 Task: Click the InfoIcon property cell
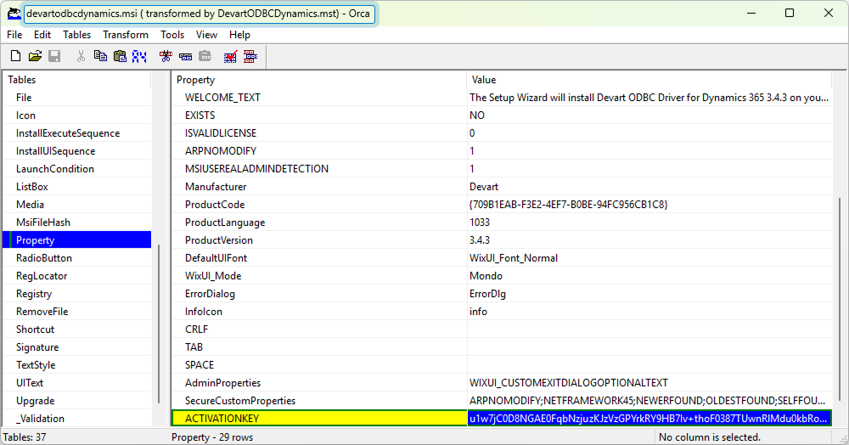(319, 312)
